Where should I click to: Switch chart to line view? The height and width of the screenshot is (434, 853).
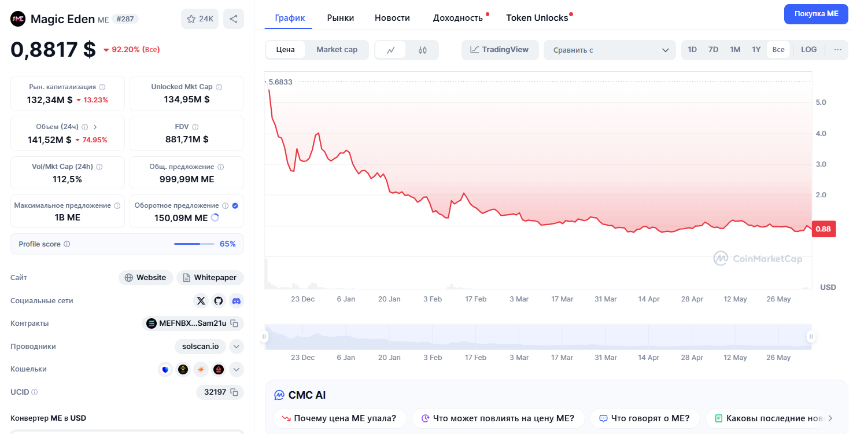tap(391, 50)
